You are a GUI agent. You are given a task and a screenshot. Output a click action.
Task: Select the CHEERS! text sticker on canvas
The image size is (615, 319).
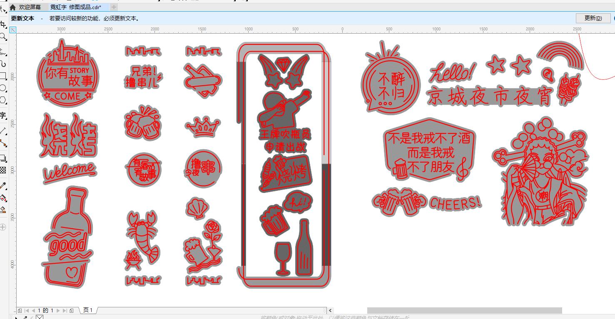(x=455, y=203)
